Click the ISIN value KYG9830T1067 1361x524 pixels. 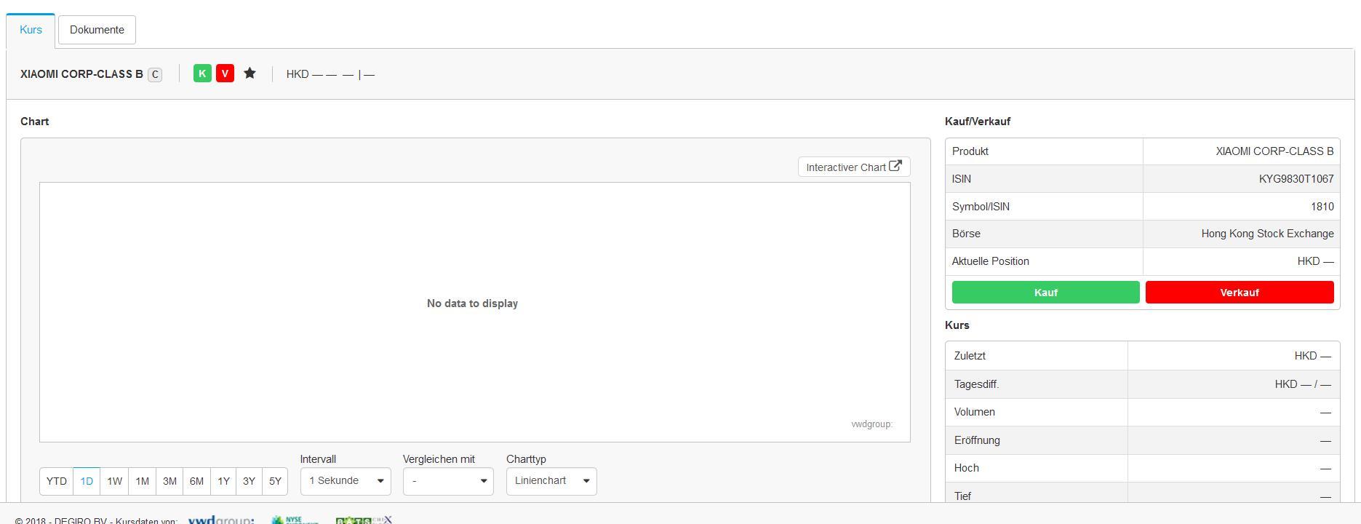[1296, 179]
